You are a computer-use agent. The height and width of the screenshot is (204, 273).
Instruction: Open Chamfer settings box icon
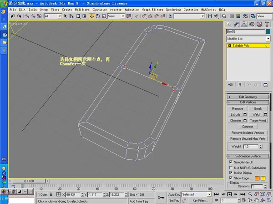point(245,121)
